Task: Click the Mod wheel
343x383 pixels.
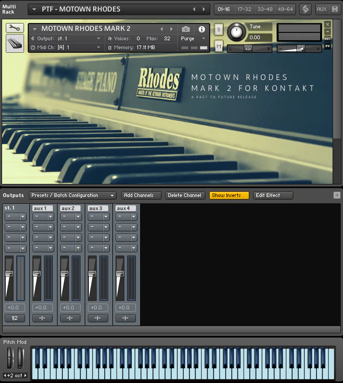Action: pos(20,357)
